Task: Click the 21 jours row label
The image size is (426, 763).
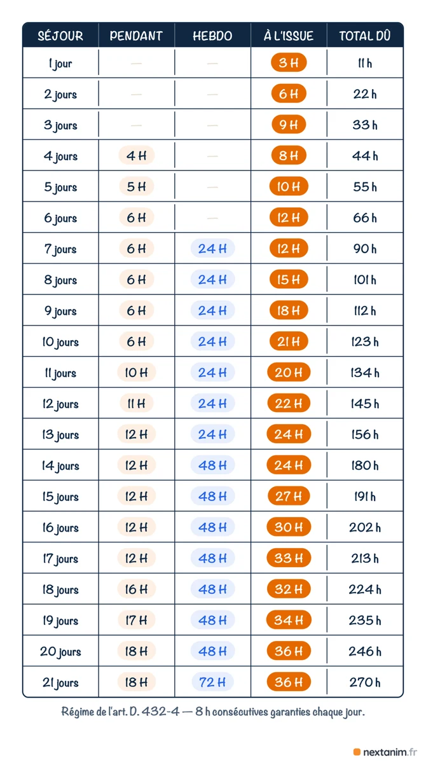Action: coord(60,682)
